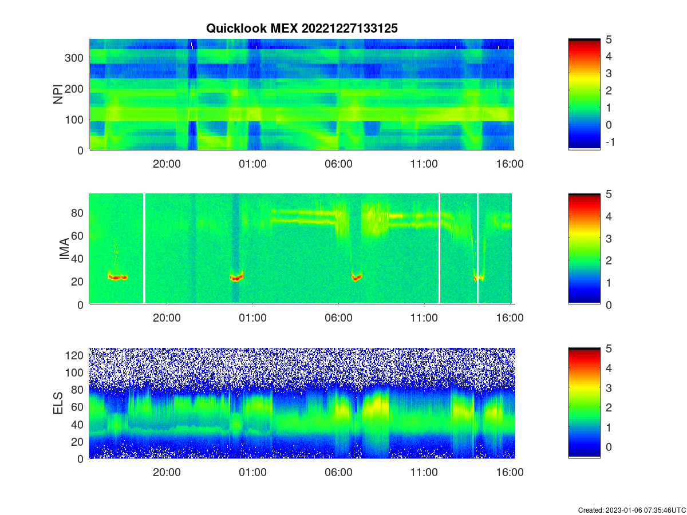Click the IMA spectrogram heatmap
The height and width of the screenshot is (515, 687).
click(302, 249)
